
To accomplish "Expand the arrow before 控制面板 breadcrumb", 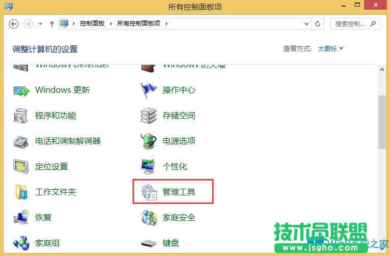I will 74,23.
